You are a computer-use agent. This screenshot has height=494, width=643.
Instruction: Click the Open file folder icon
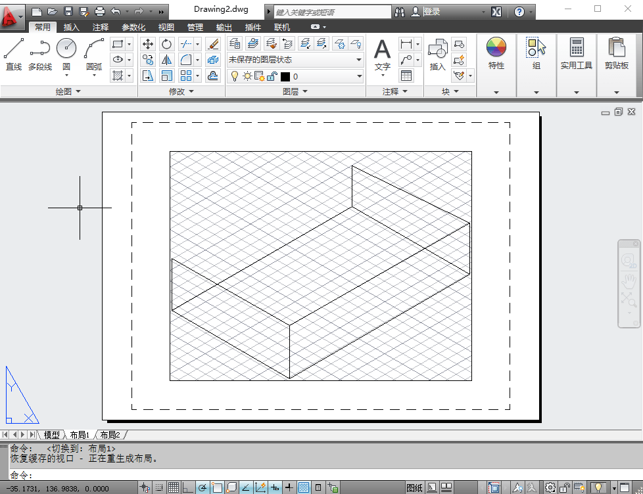point(53,11)
